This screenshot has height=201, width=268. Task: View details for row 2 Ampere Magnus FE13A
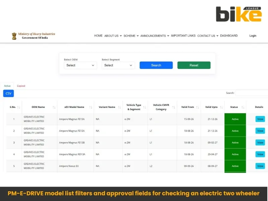(260, 131)
